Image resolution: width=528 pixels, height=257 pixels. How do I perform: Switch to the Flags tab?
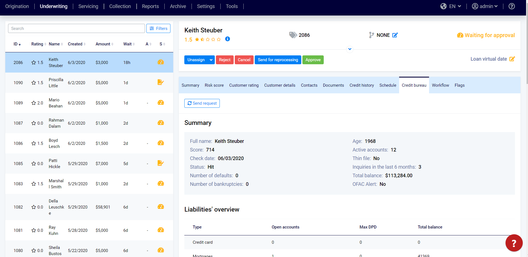460,85
